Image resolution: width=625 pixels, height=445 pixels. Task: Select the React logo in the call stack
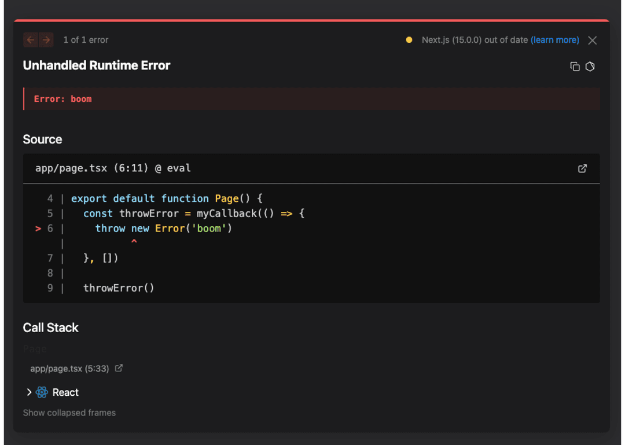click(x=41, y=392)
